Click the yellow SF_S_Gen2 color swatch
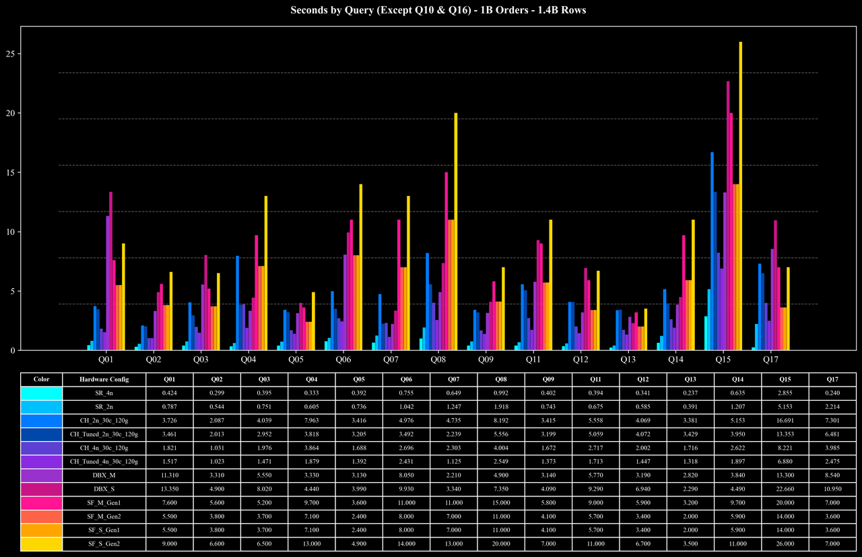 [42, 544]
